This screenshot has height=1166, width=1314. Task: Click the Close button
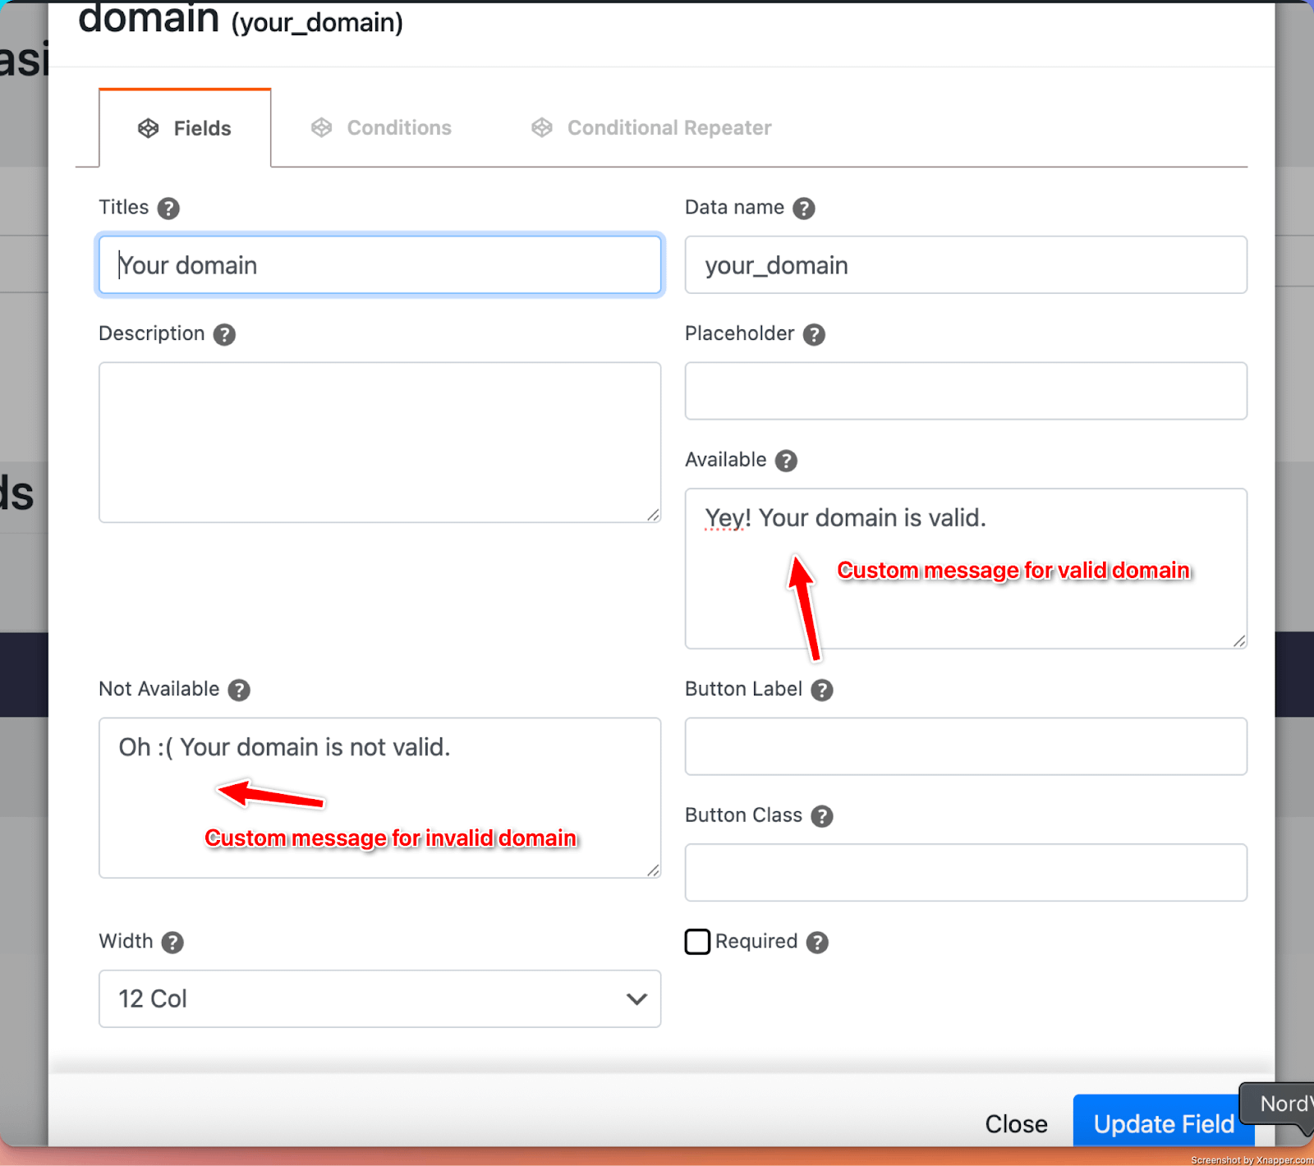coord(1016,1123)
